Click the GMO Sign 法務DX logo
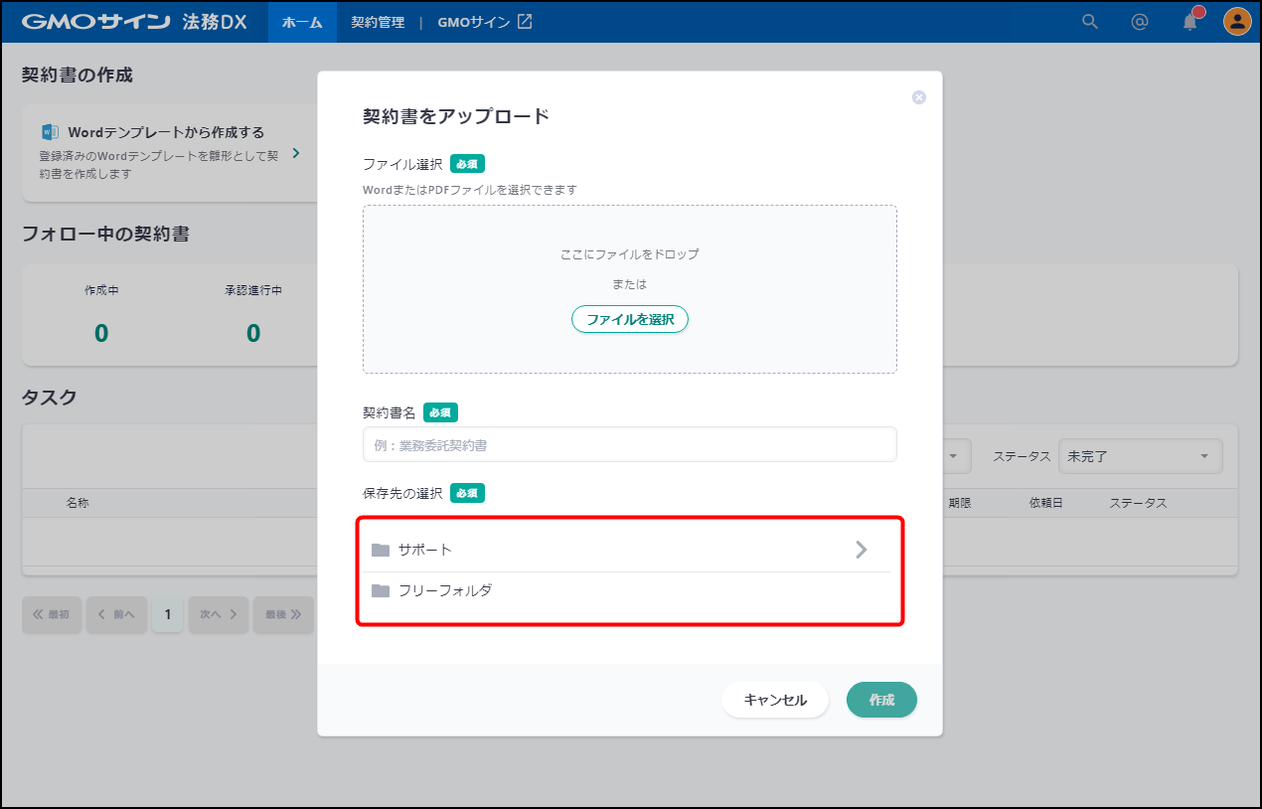 (x=134, y=22)
